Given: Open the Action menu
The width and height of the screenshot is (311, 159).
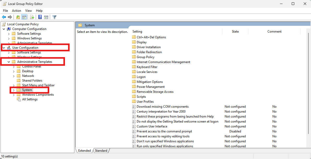Looking at the screenshot, I should [x=16, y=11].
